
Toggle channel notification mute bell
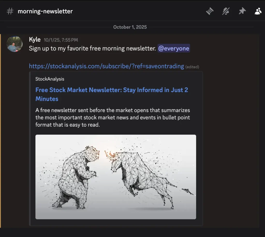click(x=226, y=11)
